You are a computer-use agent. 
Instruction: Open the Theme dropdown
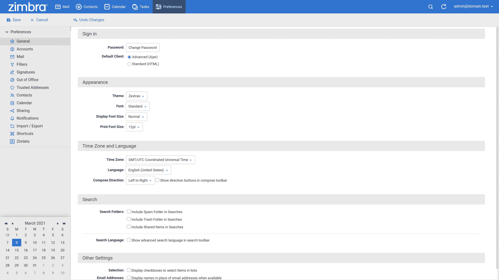point(136,96)
